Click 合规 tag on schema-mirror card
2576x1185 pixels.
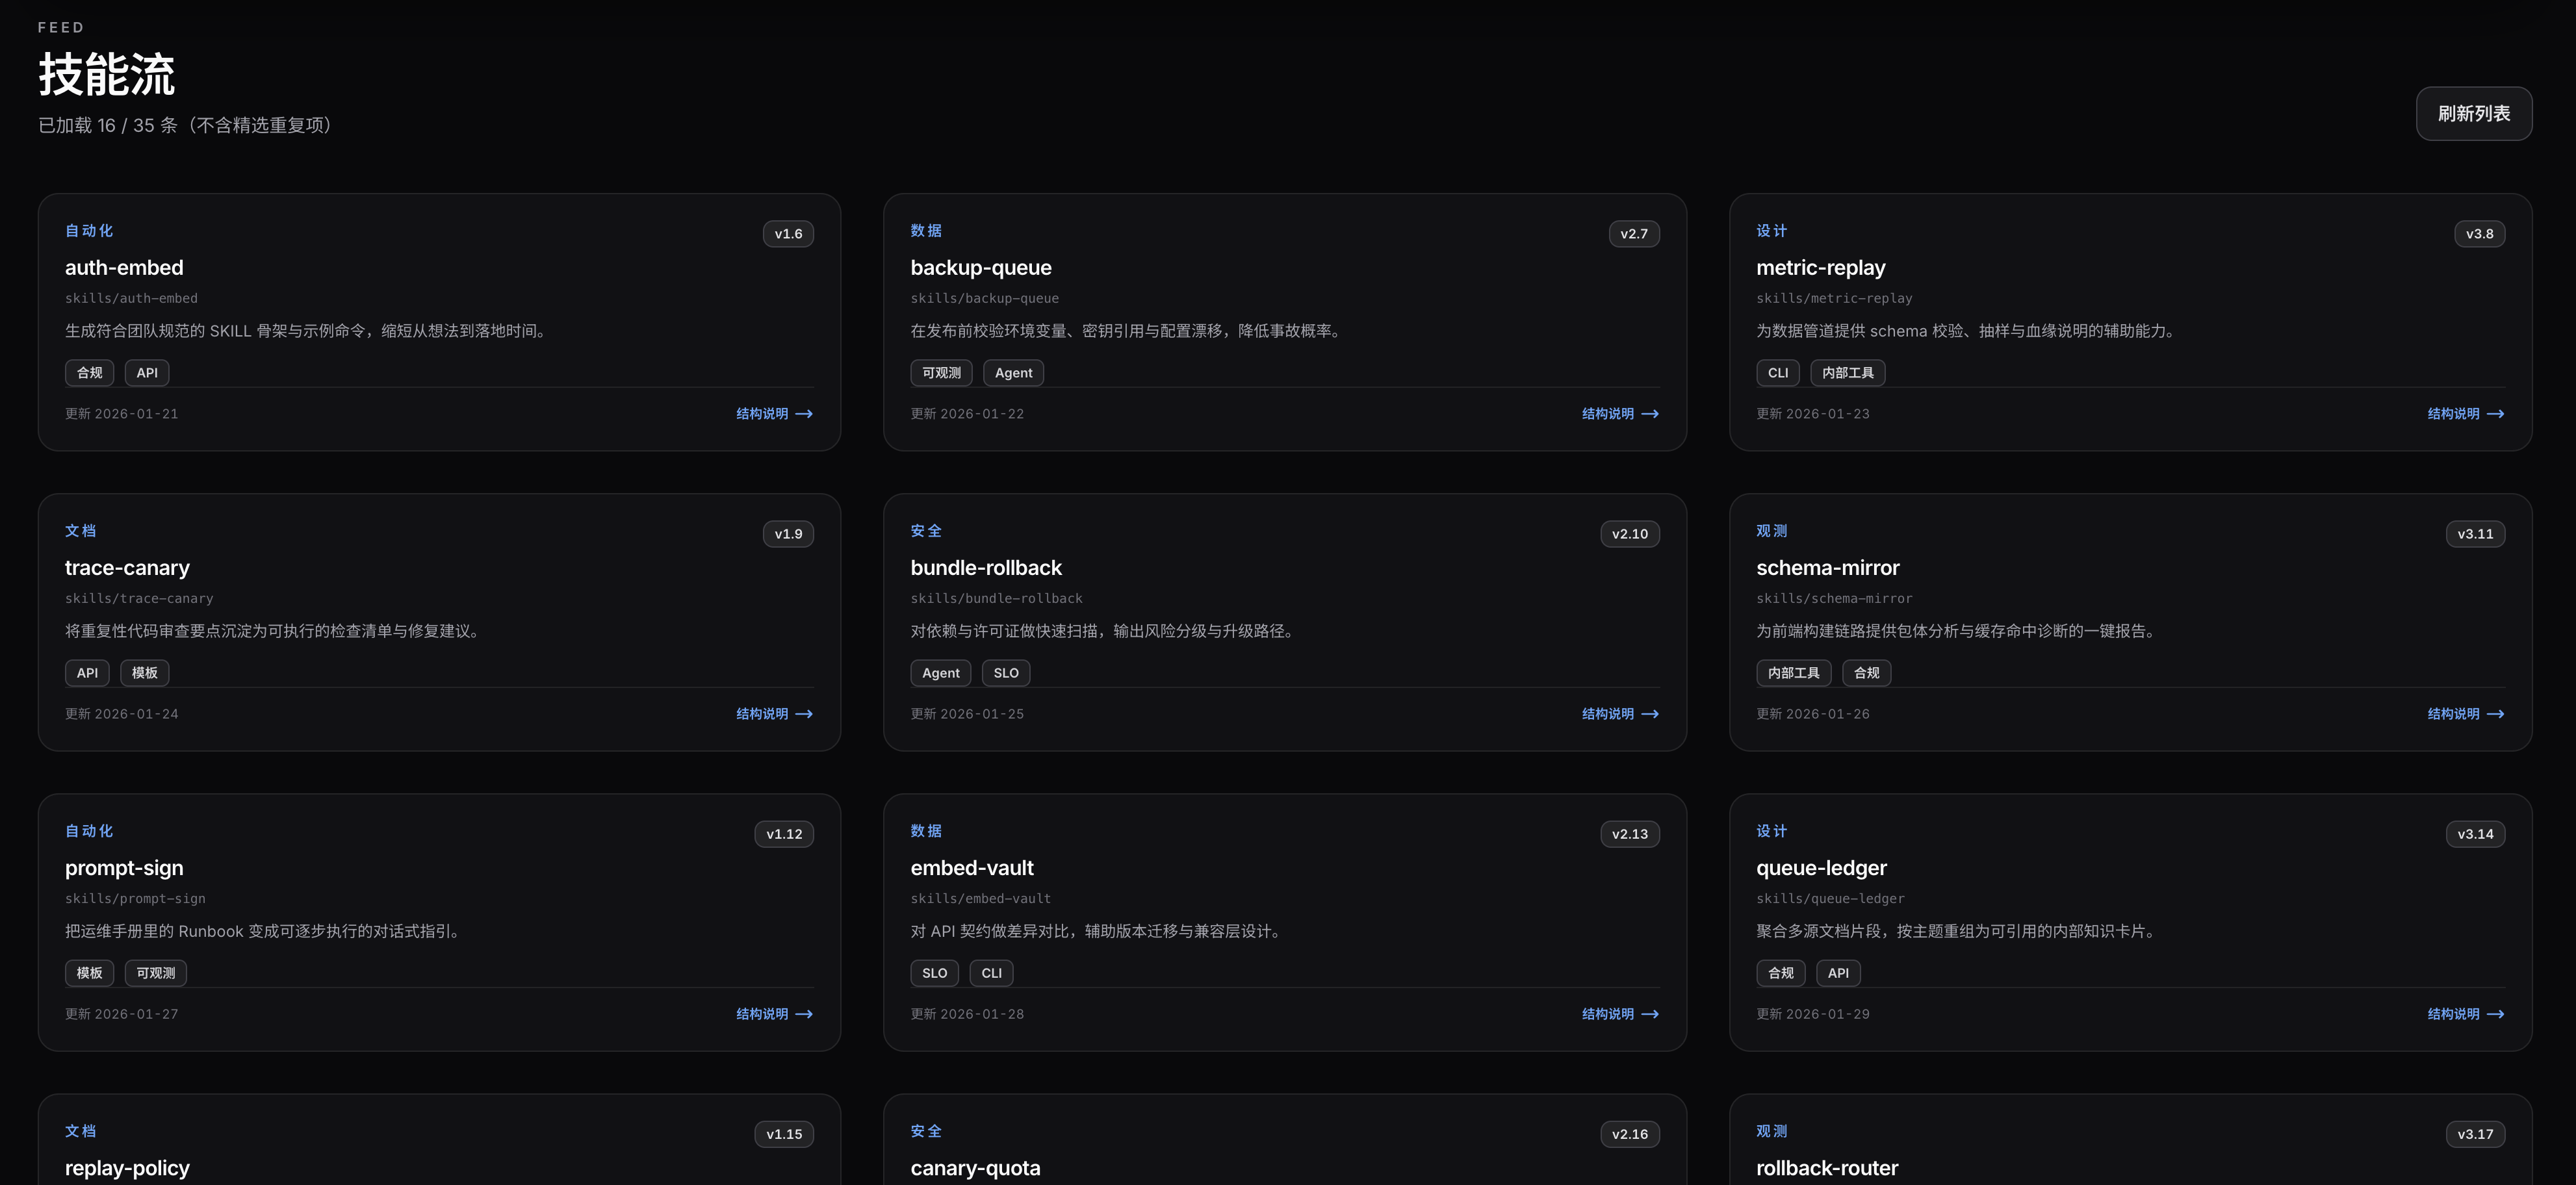1867,673
